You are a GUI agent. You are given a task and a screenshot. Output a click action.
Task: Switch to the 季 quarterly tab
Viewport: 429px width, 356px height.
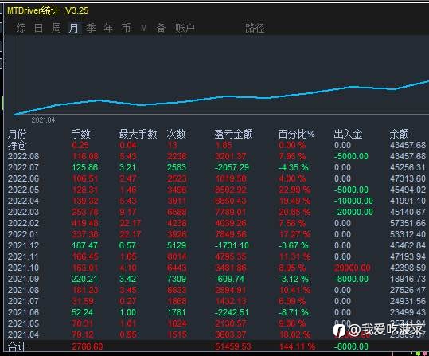[91, 28]
